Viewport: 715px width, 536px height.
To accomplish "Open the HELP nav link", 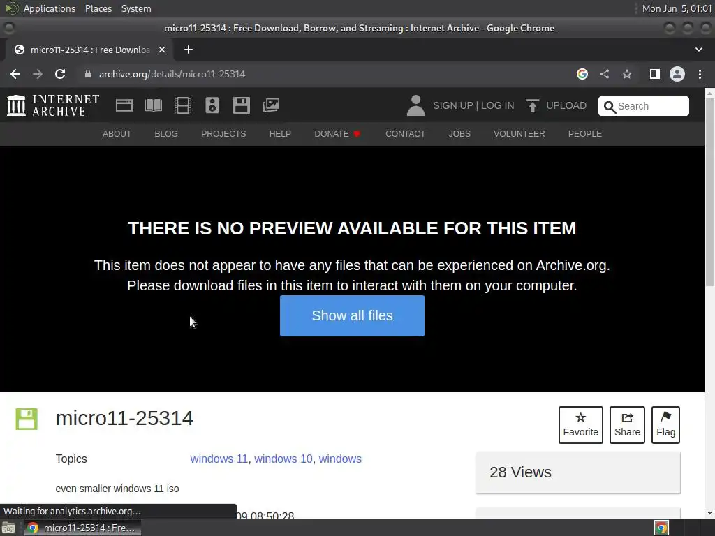I will (x=280, y=133).
